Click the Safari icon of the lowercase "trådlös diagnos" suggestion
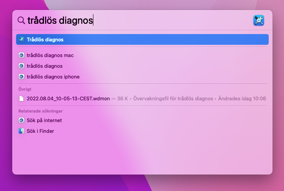 (21, 66)
